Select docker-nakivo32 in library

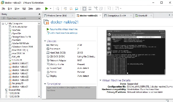point(20,70)
